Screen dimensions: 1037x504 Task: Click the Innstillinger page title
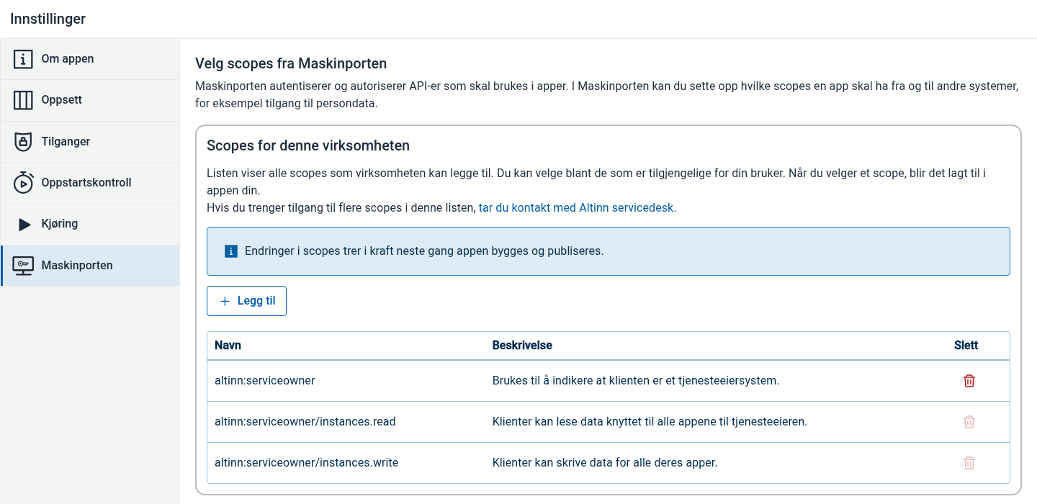click(x=48, y=19)
